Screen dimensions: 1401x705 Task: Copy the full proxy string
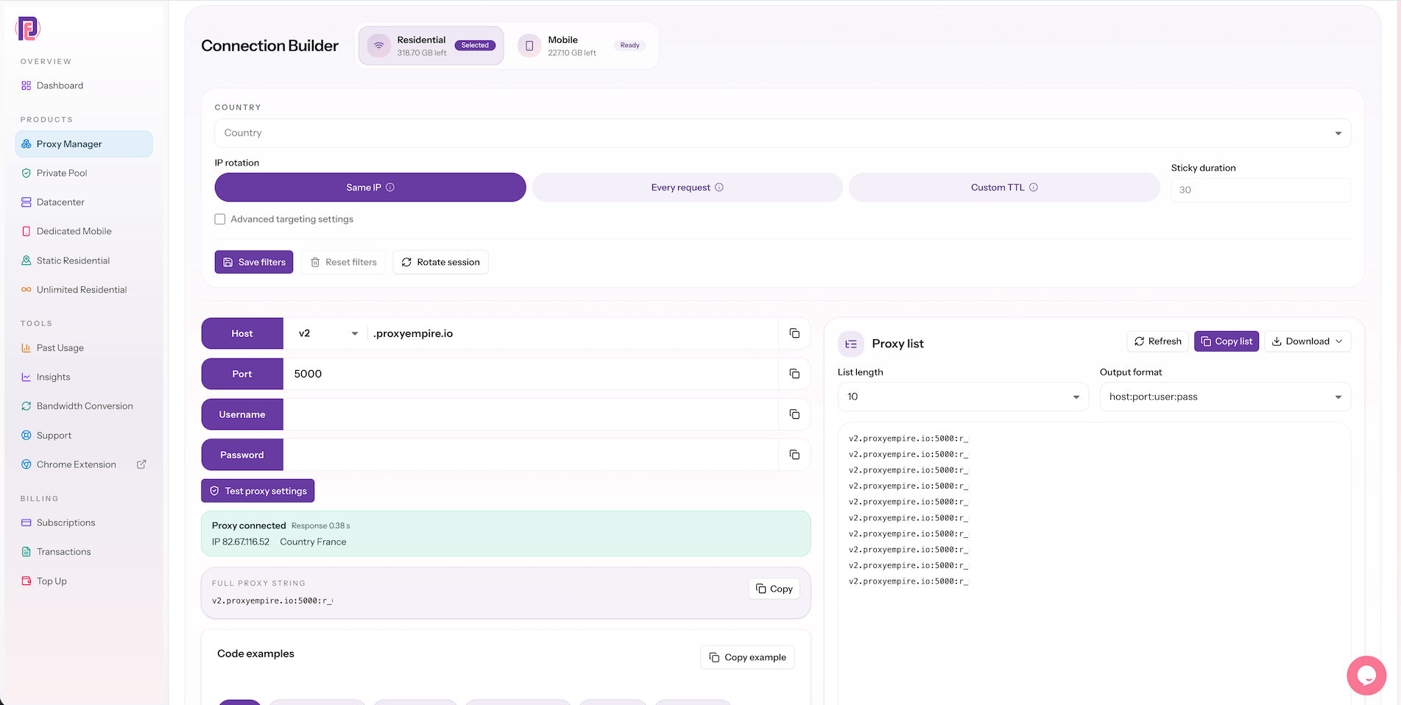pyautogui.click(x=774, y=589)
